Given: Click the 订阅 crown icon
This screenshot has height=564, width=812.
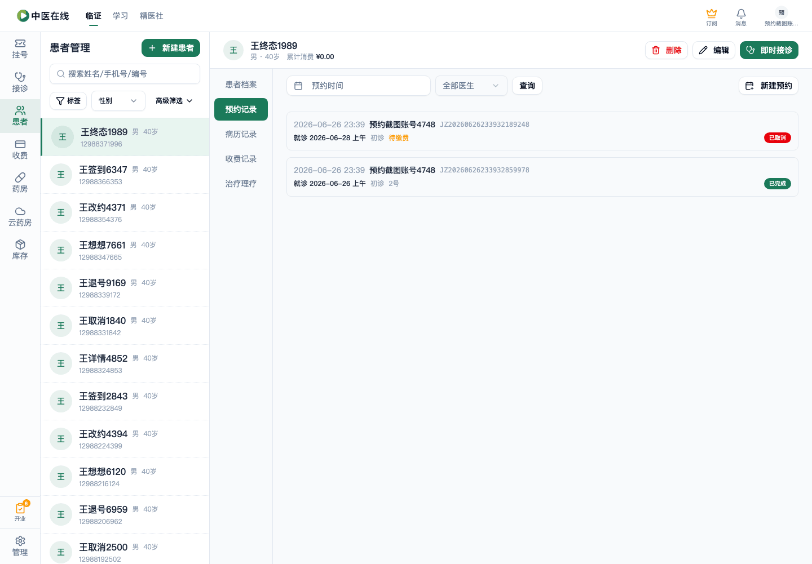Looking at the screenshot, I should coord(712,17).
